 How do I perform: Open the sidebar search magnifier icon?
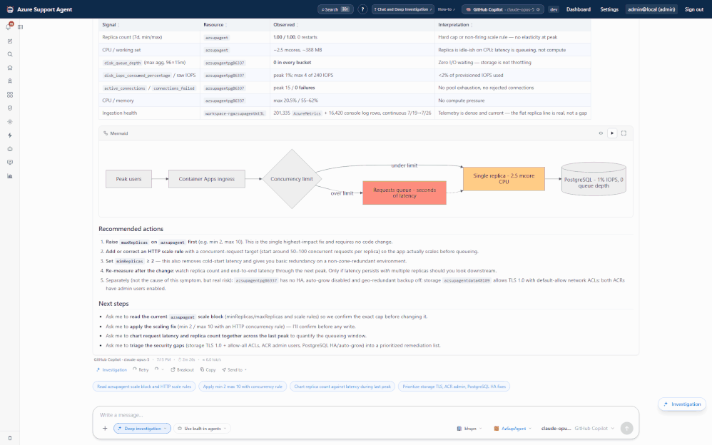(x=10, y=54)
